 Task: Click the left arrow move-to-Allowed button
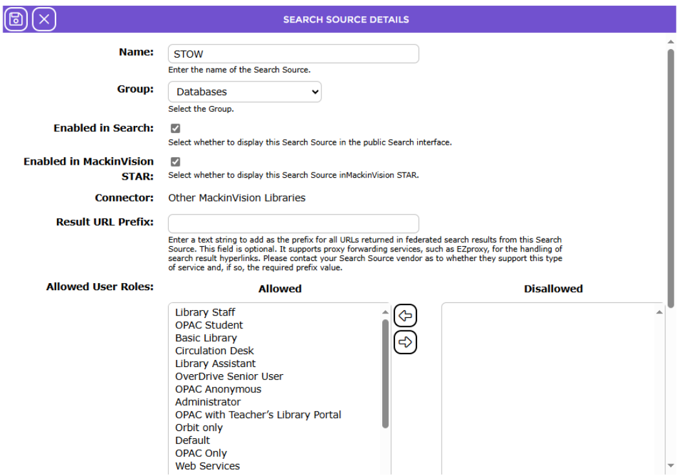(405, 316)
